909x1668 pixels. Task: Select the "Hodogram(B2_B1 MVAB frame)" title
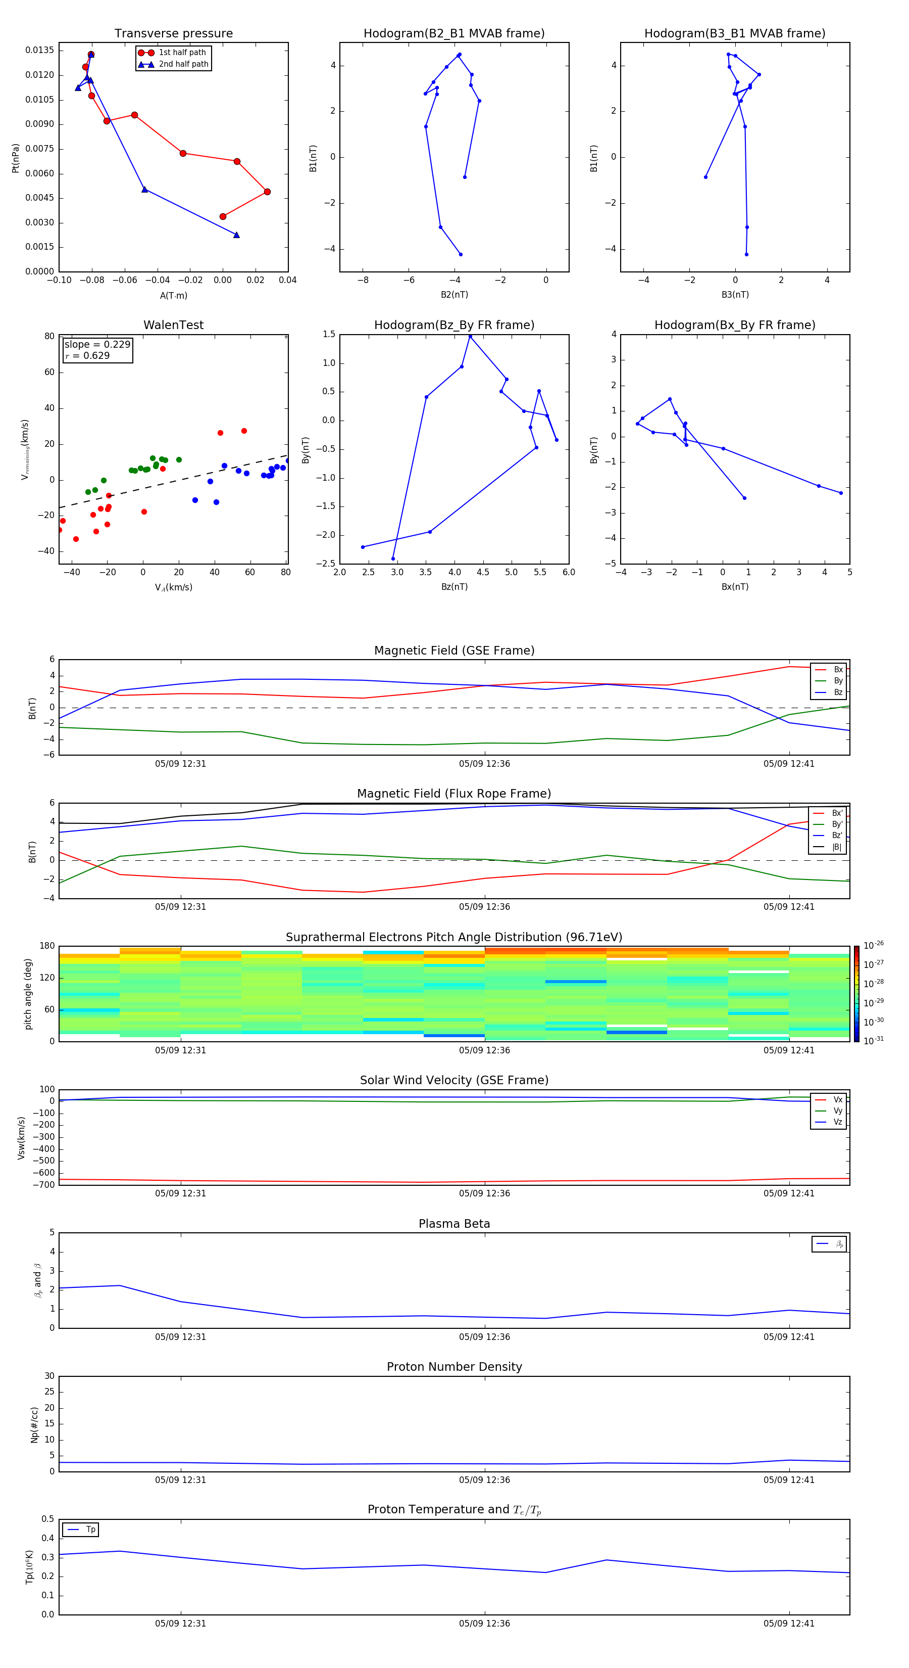[x=454, y=34]
